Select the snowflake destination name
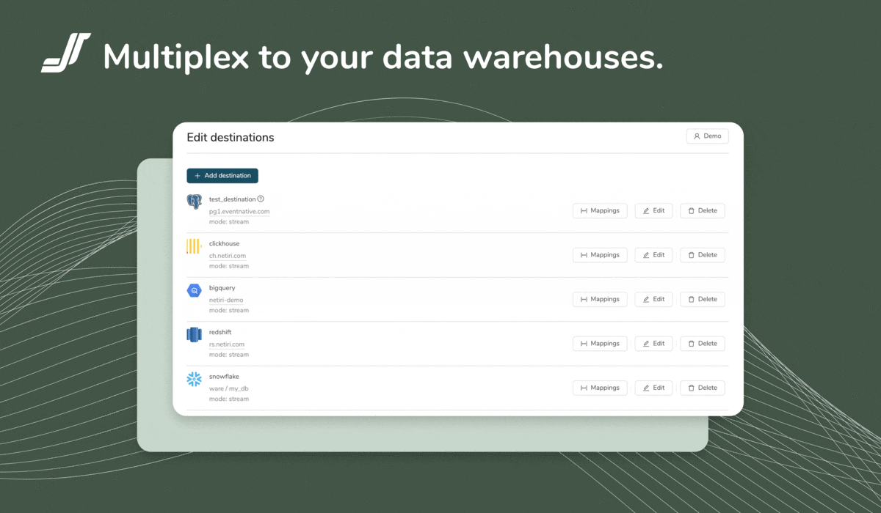Viewport: 881px width, 513px height. coord(224,376)
